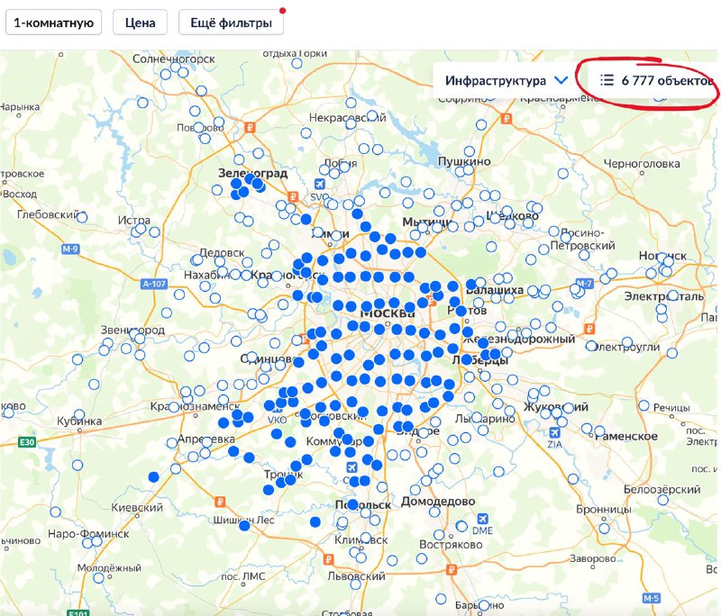The image size is (721, 616).
Task: Click the toll ruble icon near Шишкин Лес
Action: [x=220, y=503]
